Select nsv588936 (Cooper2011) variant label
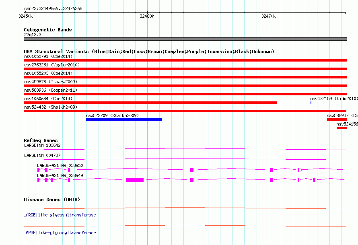Screen dimensions: 358x245 (51, 90)
